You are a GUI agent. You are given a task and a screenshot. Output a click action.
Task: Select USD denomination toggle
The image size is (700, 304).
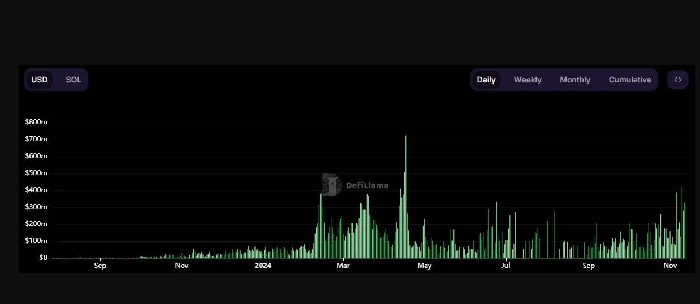point(40,80)
